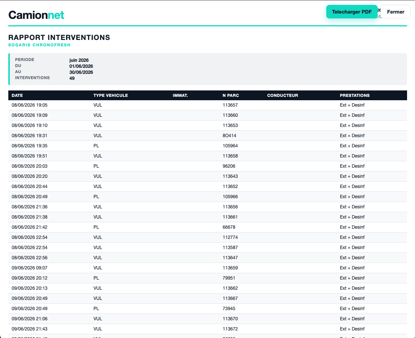
Task: Click parc number 113660
Action: pos(230,115)
